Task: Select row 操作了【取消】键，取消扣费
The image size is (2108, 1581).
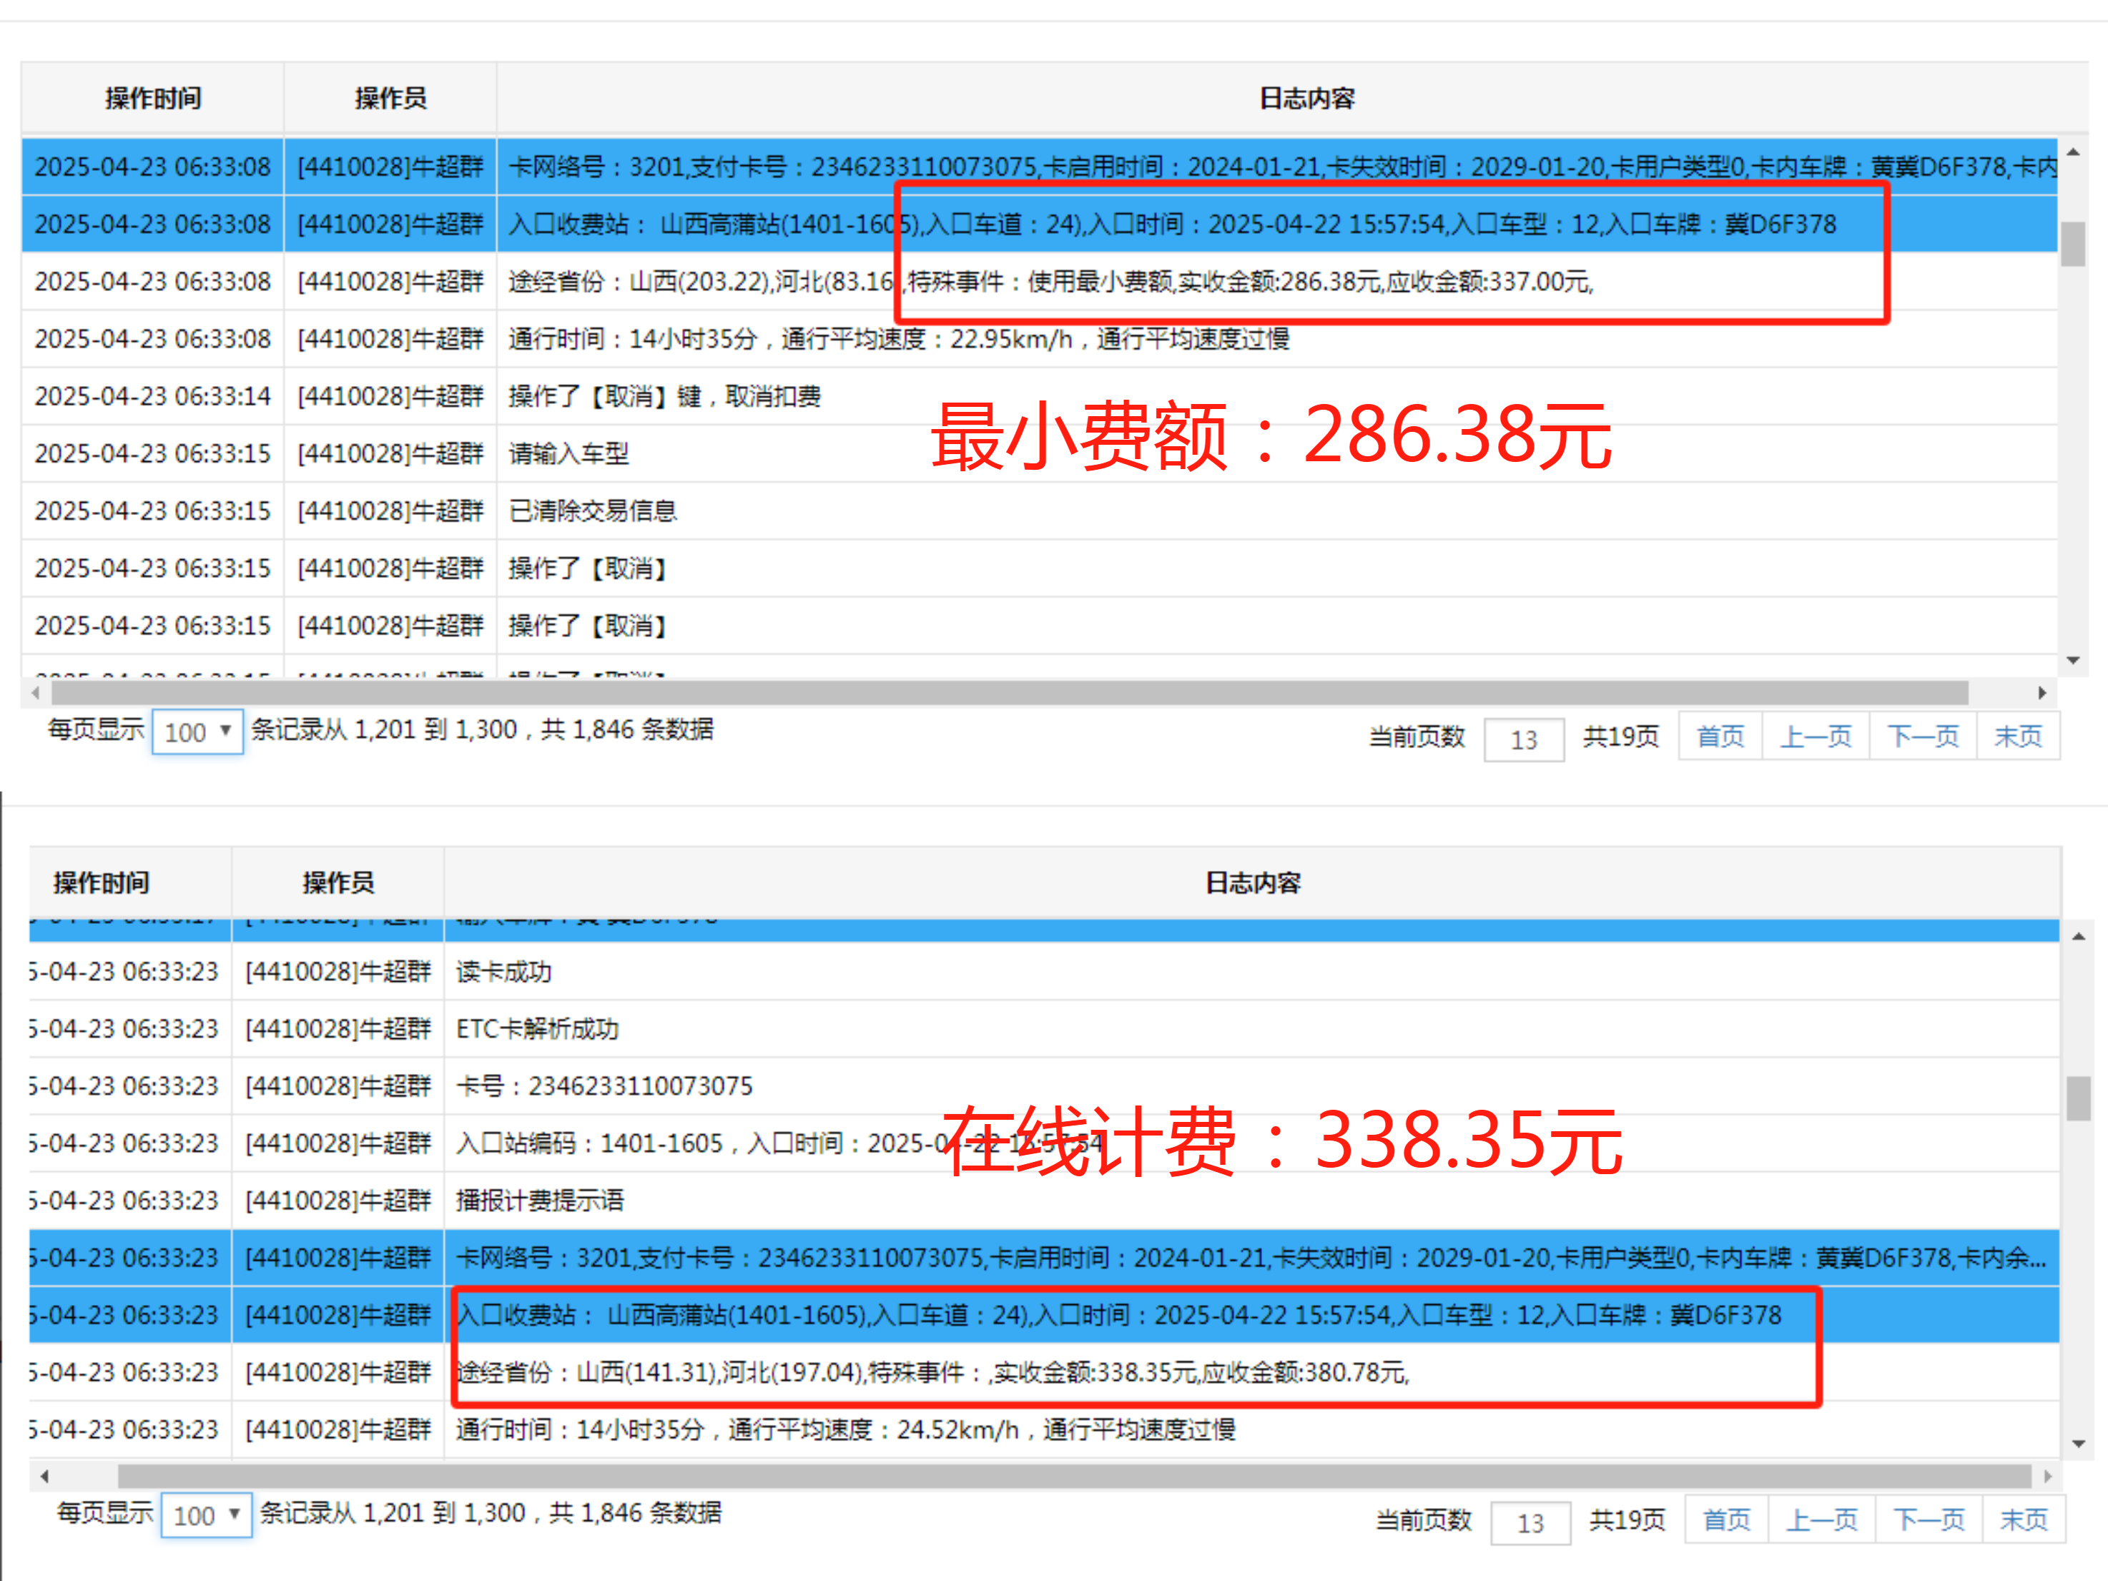Action: point(1040,395)
